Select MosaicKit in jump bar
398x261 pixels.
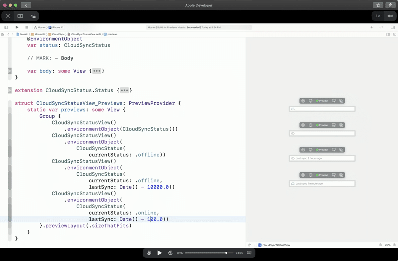coord(38,34)
